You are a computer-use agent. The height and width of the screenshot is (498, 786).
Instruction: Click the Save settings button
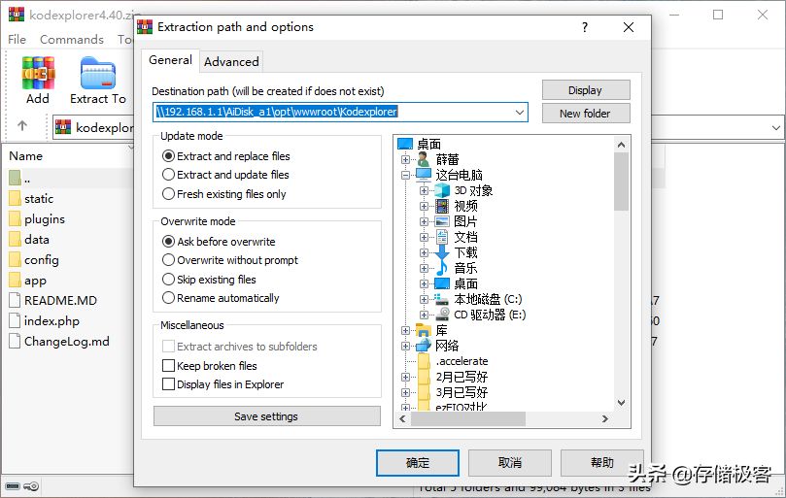[x=266, y=416]
